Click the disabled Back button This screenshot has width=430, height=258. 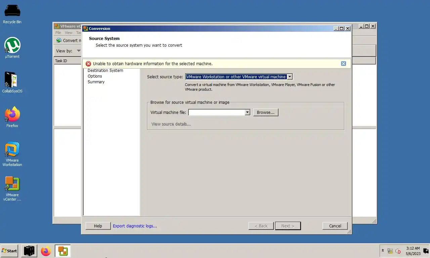click(x=261, y=226)
